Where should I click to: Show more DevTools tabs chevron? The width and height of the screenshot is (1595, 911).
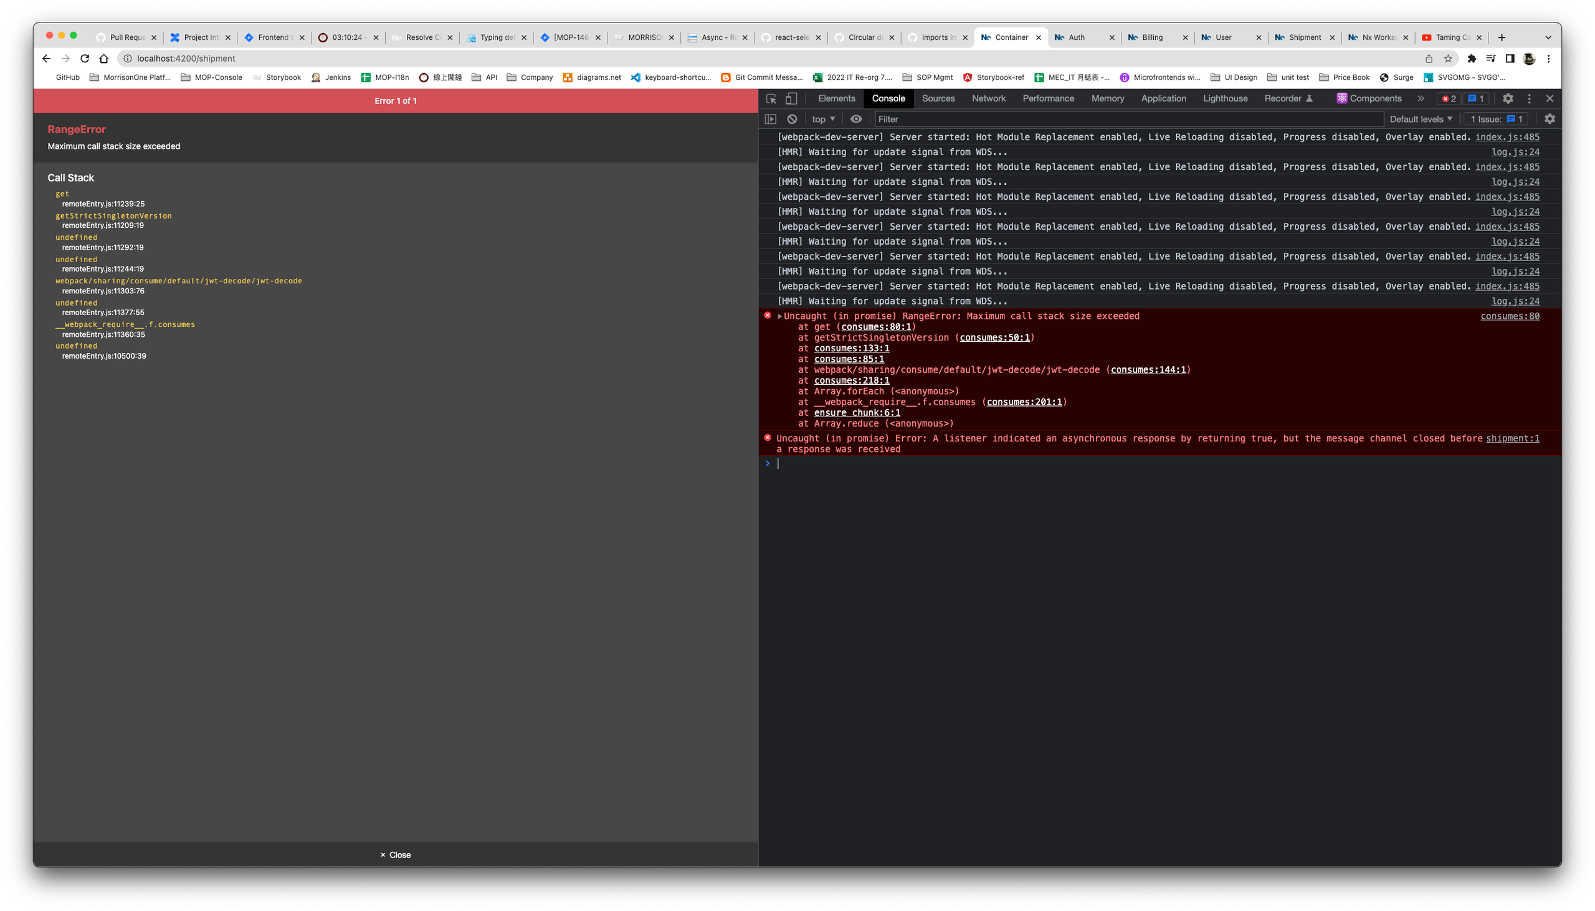click(1421, 98)
